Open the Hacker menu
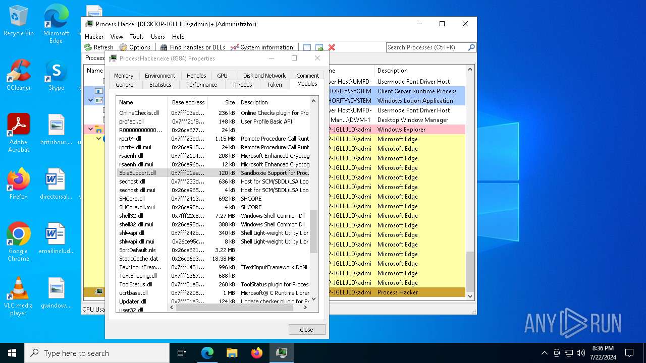This screenshot has width=646, height=363. pos(94,37)
